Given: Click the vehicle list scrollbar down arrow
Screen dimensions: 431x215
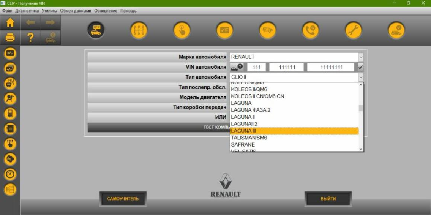Looking at the screenshot, I should [361, 149].
